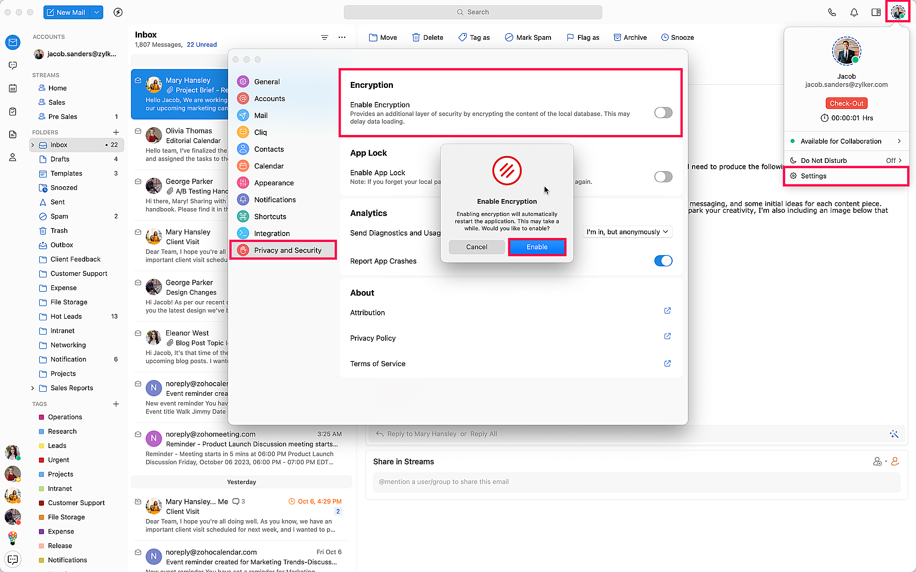Click the red Urgent tag swatch
916x572 pixels.
point(41,460)
